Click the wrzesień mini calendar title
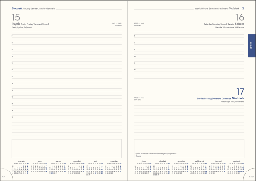 point(181,161)
